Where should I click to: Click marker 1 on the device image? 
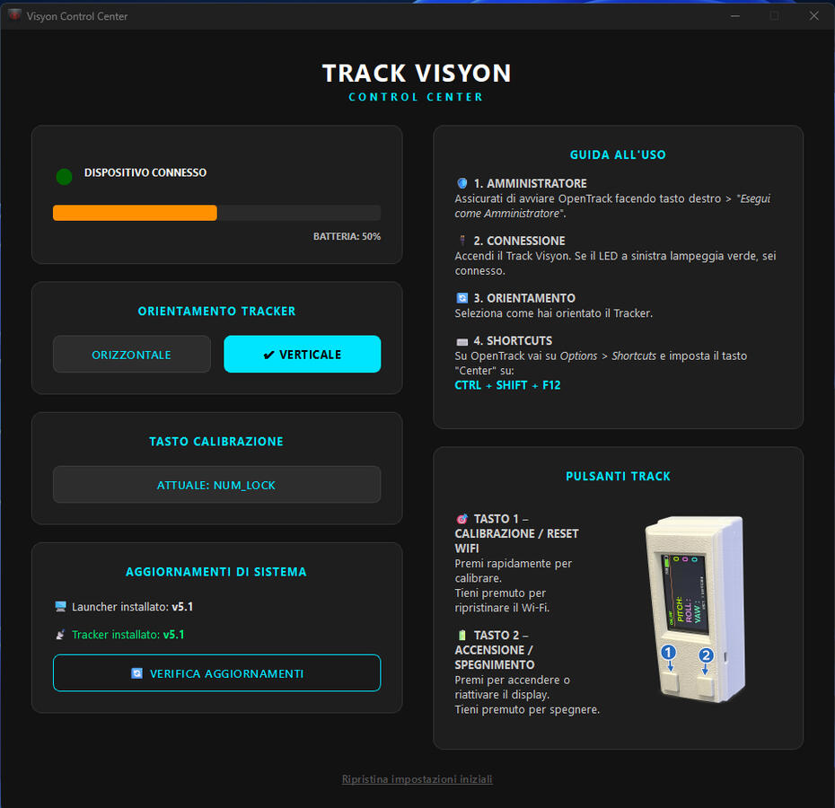(x=670, y=654)
